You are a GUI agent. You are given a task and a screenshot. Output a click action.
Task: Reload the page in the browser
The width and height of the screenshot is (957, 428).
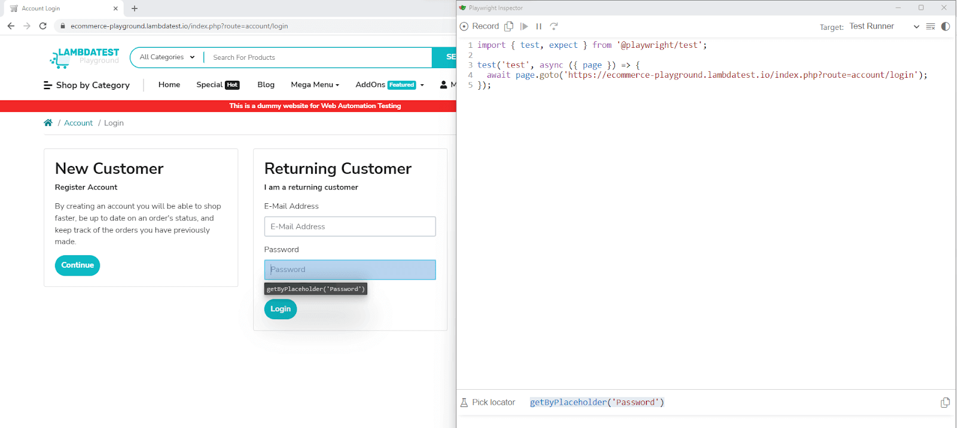42,26
